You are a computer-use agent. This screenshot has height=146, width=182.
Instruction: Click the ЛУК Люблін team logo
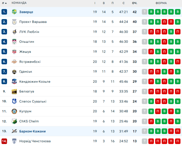[x=14, y=32]
